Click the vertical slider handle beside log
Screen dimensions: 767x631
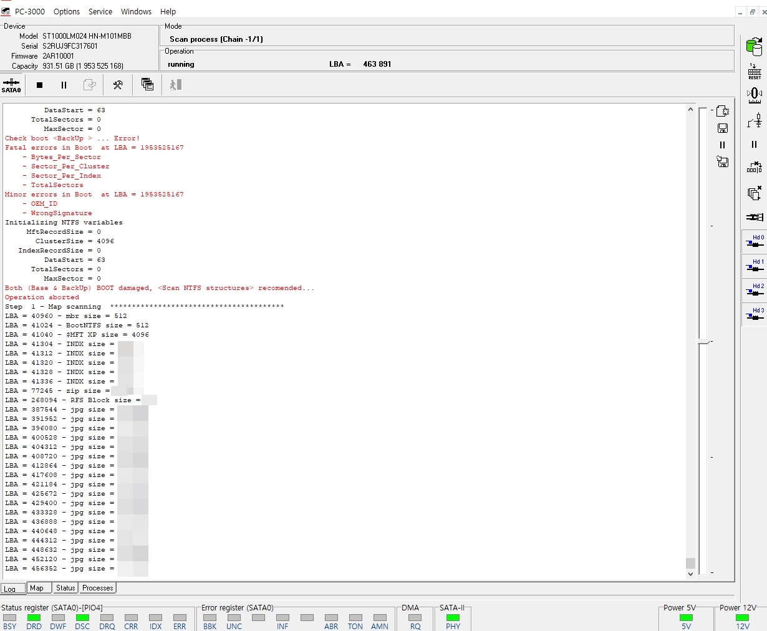point(704,342)
